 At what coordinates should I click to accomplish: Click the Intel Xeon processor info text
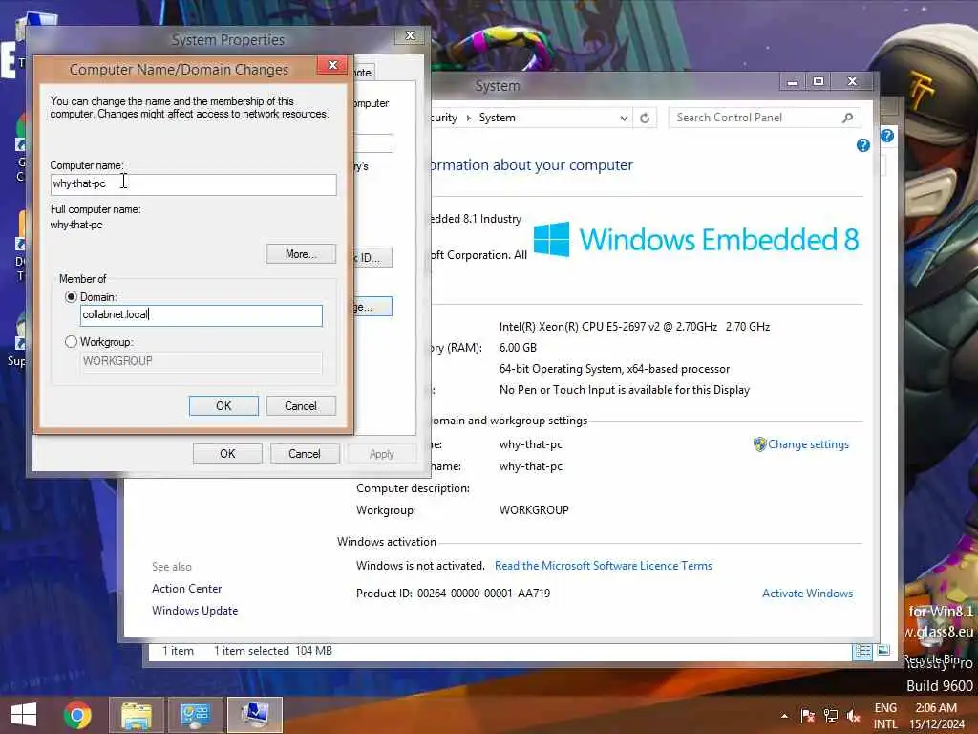click(634, 327)
